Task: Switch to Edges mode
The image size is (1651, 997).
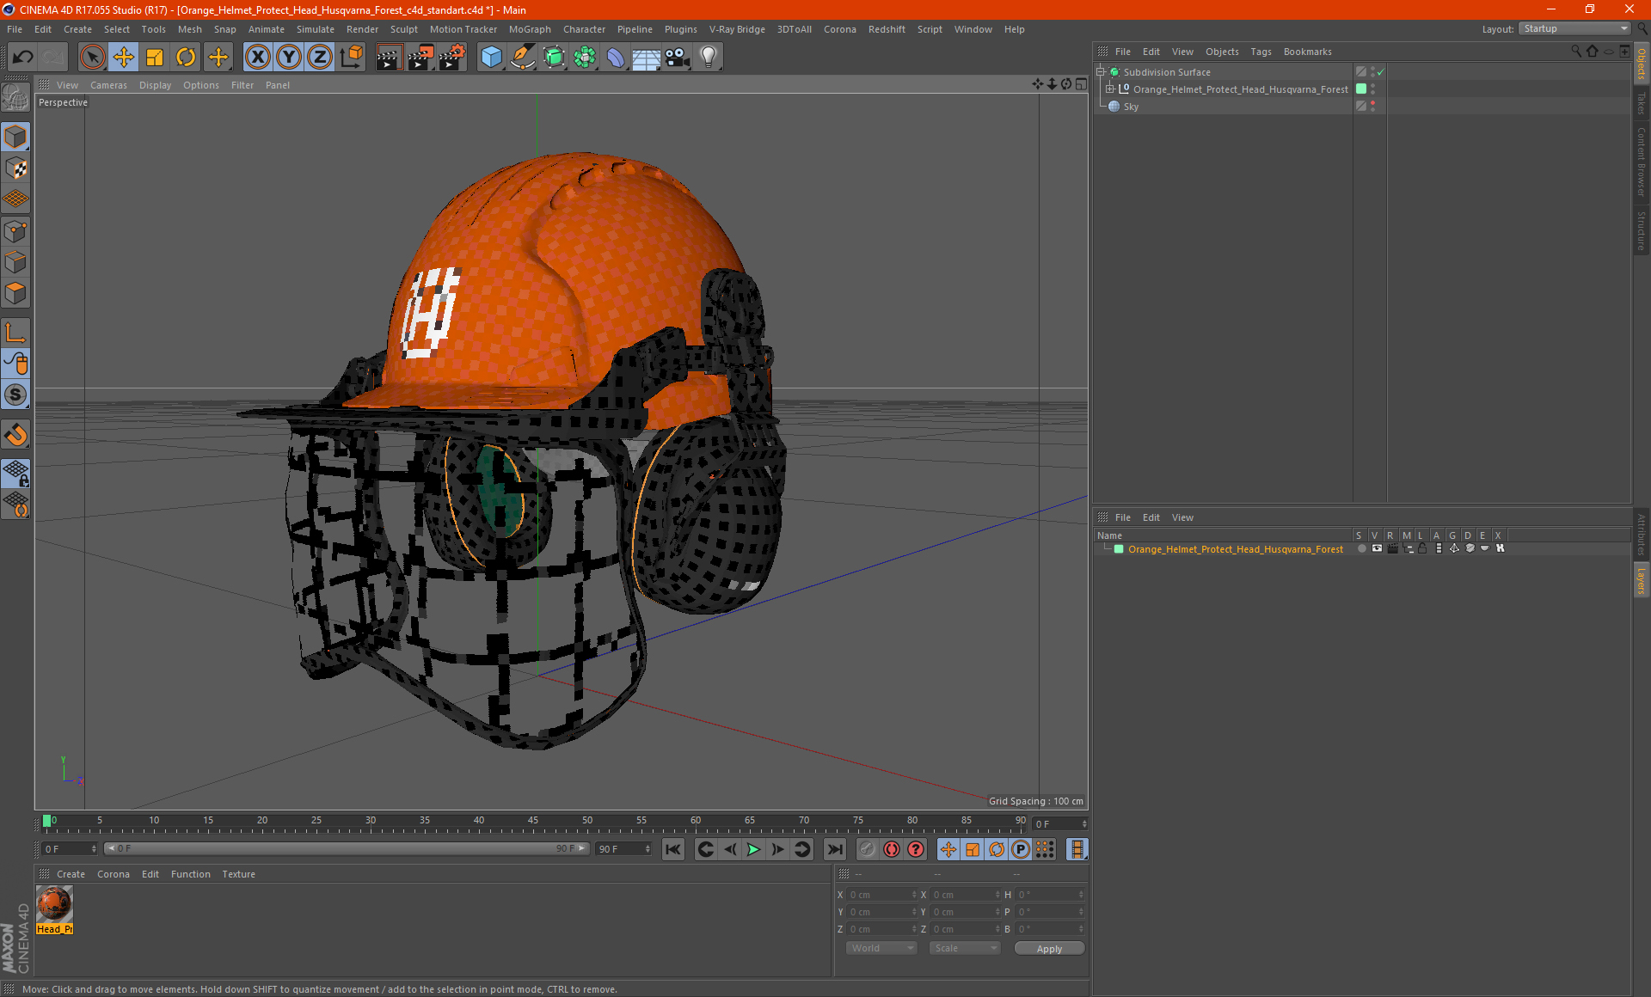Action: coord(15,262)
